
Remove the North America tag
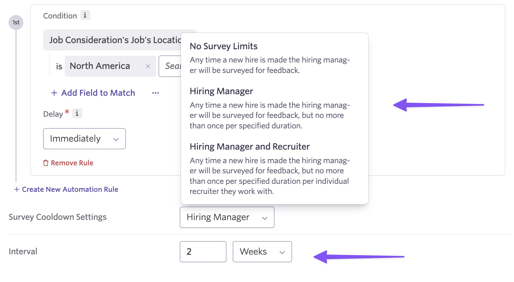click(148, 66)
